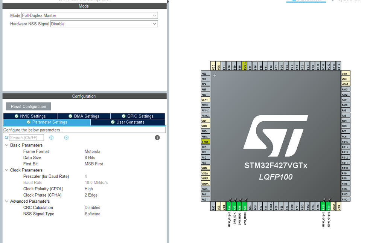Collapse the Clock Parameters group
Image resolution: width=376 pixels, height=243 pixels.
[x=6, y=170]
